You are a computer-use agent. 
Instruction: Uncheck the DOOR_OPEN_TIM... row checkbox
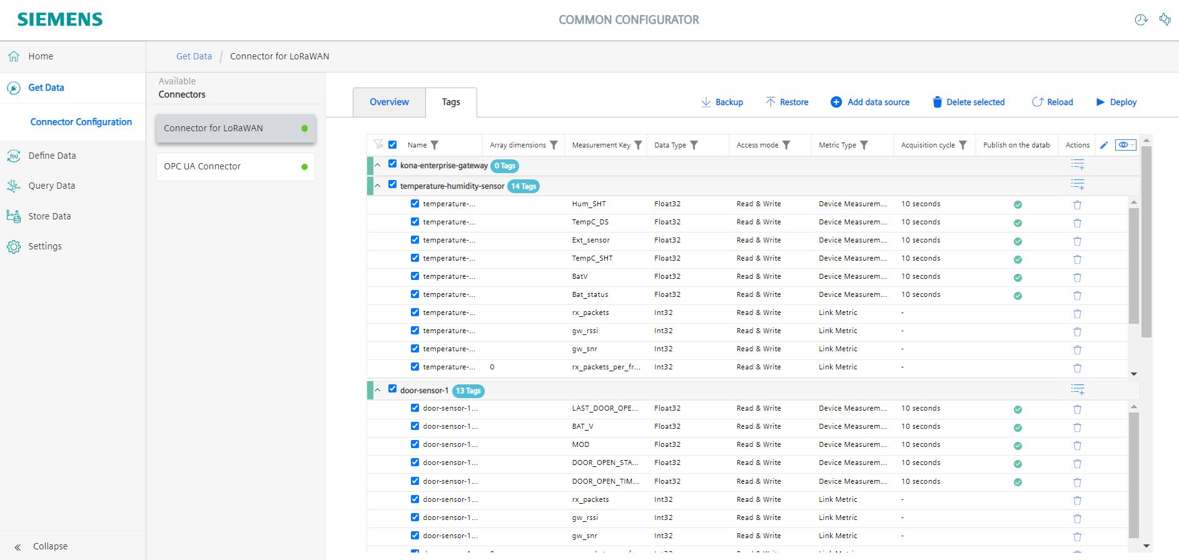[415, 481]
